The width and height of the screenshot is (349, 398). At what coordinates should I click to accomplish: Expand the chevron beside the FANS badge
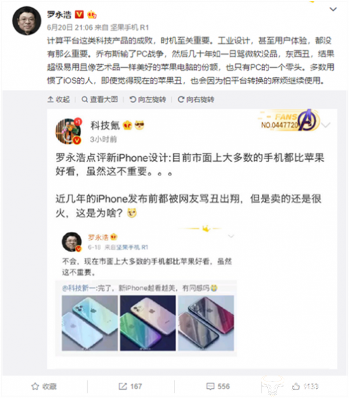[x=326, y=125]
